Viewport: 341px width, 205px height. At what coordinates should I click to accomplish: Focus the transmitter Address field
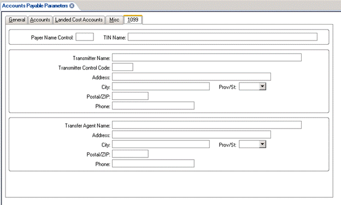(x=192, y=77)
